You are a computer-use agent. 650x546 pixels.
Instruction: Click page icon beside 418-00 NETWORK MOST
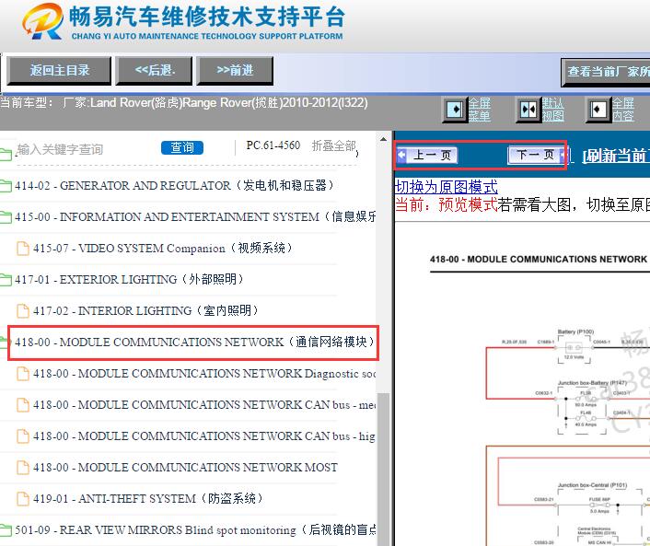(x=23, y=468)
